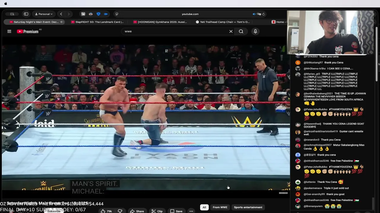Toggle the Safari sidebar
380x213 pixels.
pos(26,14)
